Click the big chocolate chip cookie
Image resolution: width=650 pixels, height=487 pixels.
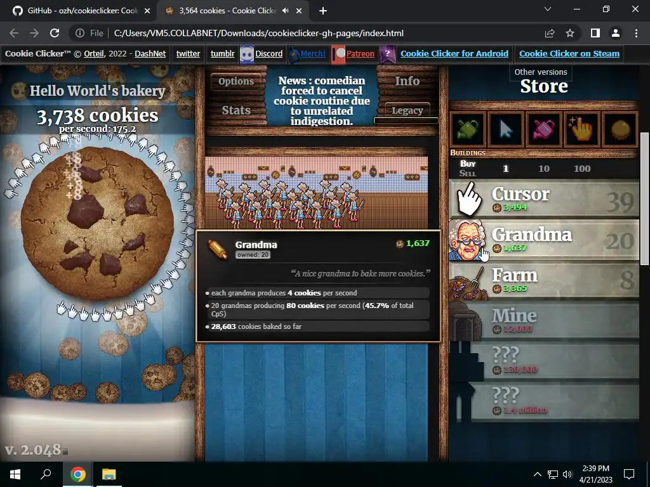point(97,224)
